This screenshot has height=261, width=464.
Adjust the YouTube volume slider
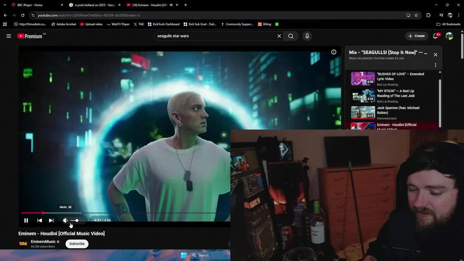coord(77,220)
